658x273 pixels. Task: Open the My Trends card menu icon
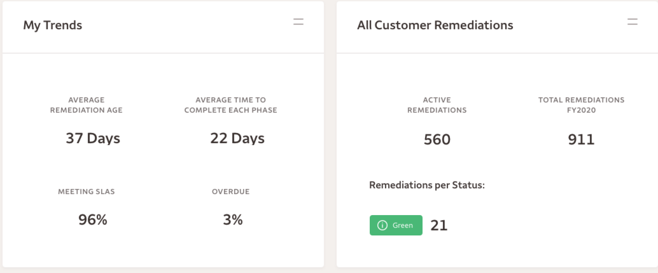coord(298,22)
